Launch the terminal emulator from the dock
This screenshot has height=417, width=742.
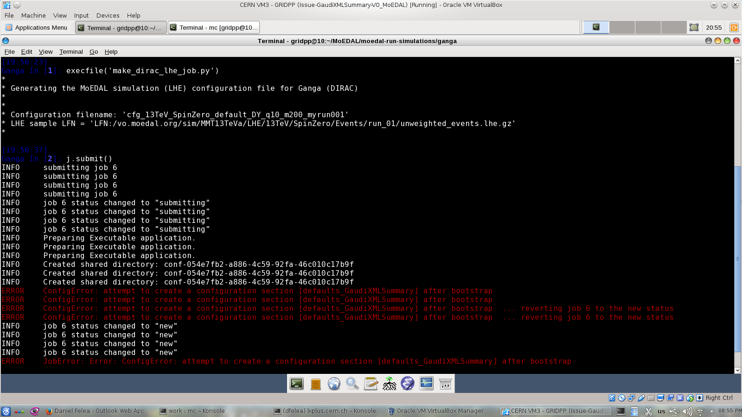tap(297, 384)
